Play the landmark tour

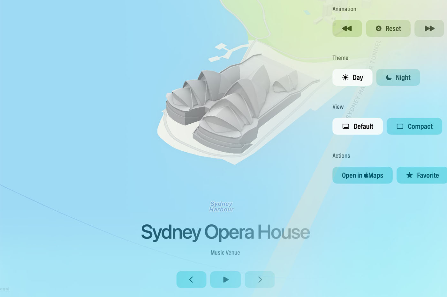point(225,279)
